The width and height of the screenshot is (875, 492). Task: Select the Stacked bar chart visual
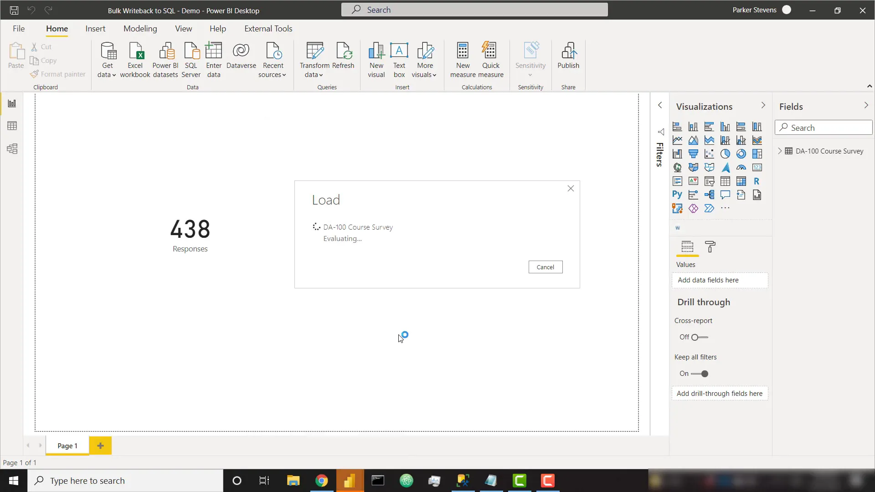point(677,127)
